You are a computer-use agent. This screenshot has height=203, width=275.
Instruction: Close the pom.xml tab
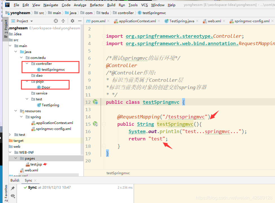[x=108, y=21]
